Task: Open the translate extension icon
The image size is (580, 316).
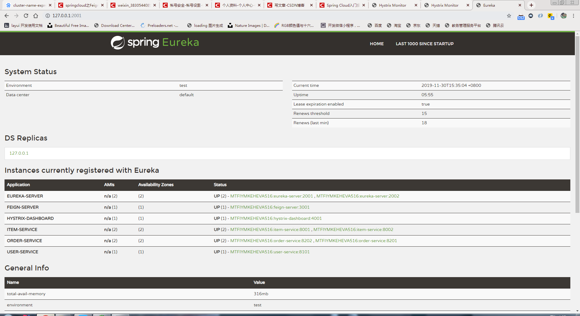Action: click(551, 16)
